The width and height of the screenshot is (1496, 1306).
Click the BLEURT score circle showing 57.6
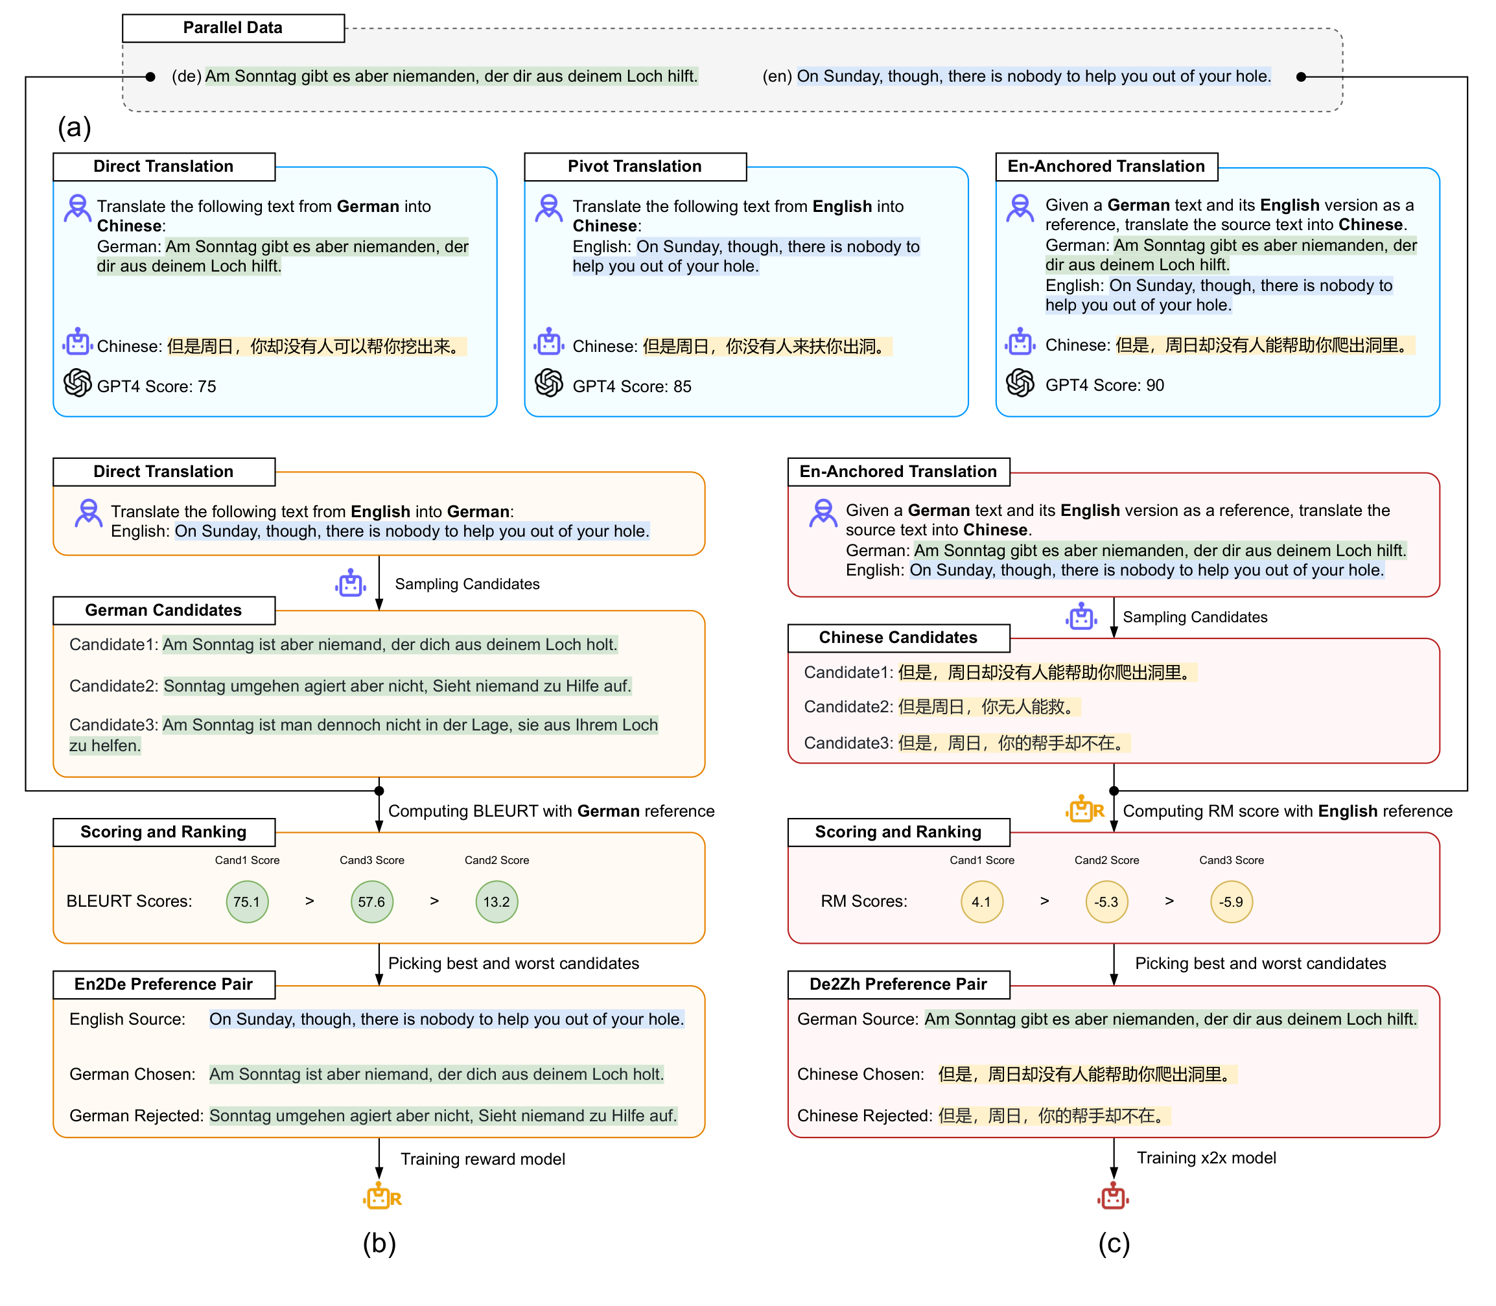tap(371, 902)
